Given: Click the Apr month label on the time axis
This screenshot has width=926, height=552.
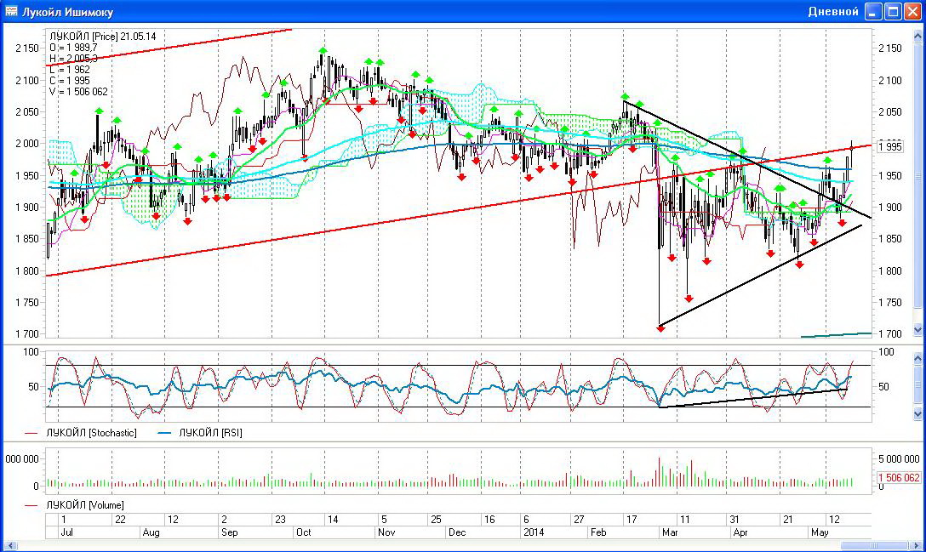Looking at the screenshot, I should tap(740, 532).
